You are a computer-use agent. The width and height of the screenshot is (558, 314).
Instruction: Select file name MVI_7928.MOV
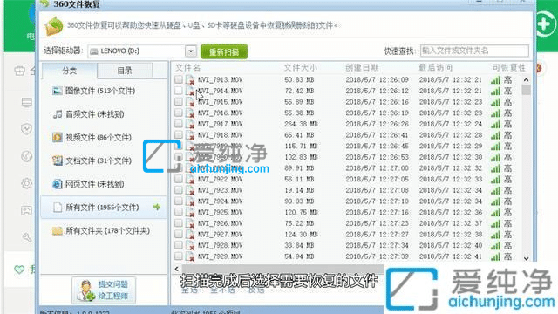pos(221,245)
